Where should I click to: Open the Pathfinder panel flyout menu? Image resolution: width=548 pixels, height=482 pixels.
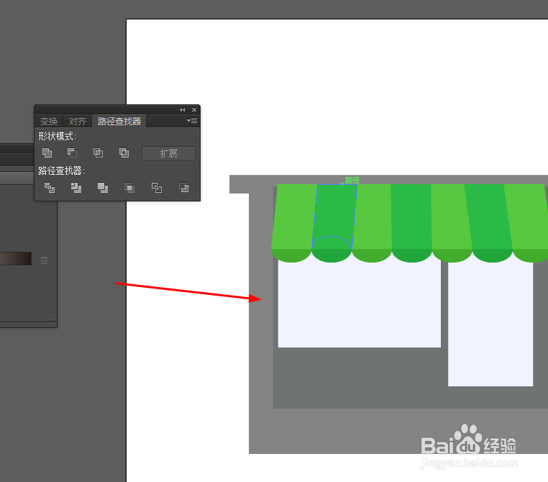[192, 121]
